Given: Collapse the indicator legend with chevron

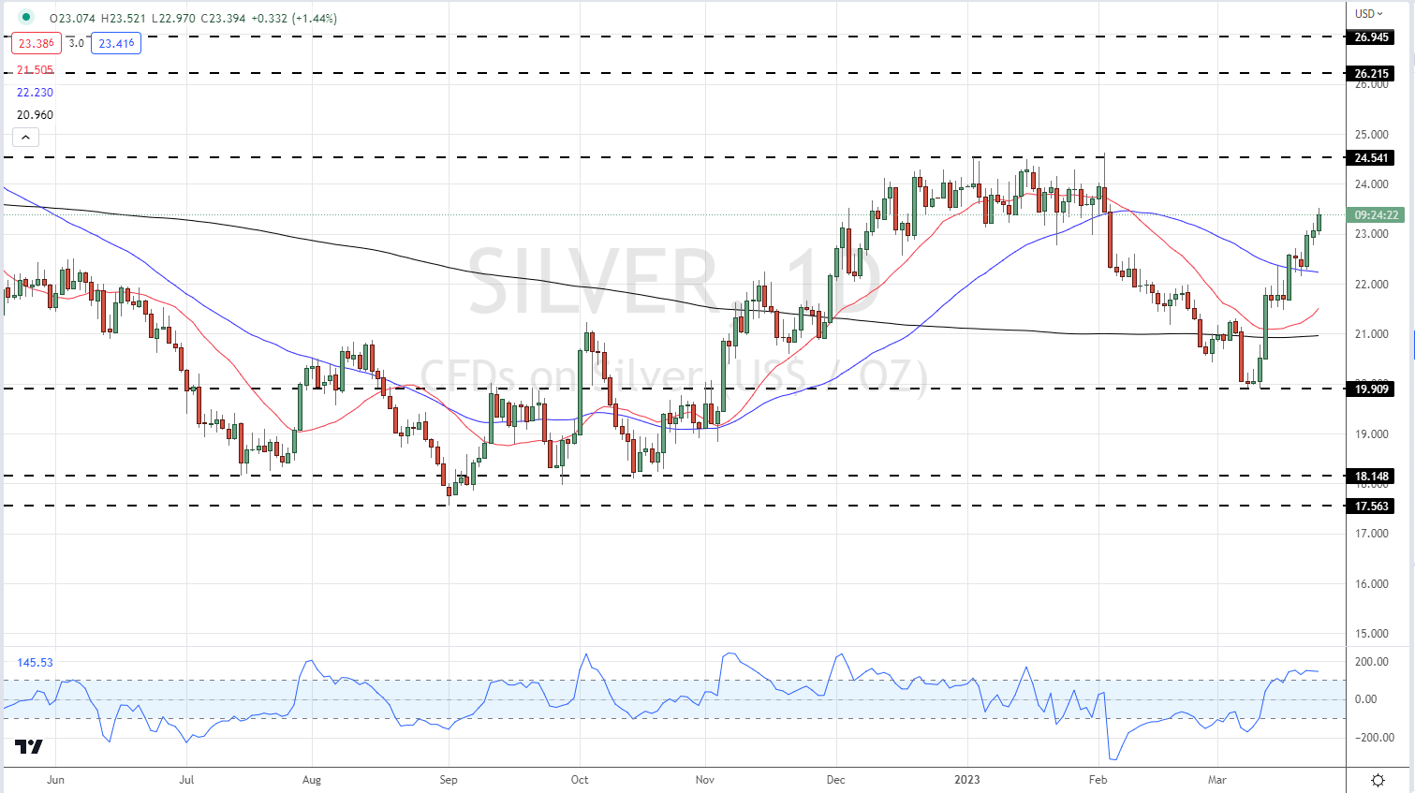Looking at the screenshot, I should click(x=25, y=138).
